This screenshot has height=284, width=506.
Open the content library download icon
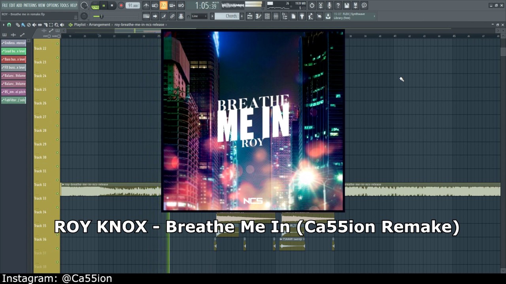click(x=328, y=16)
